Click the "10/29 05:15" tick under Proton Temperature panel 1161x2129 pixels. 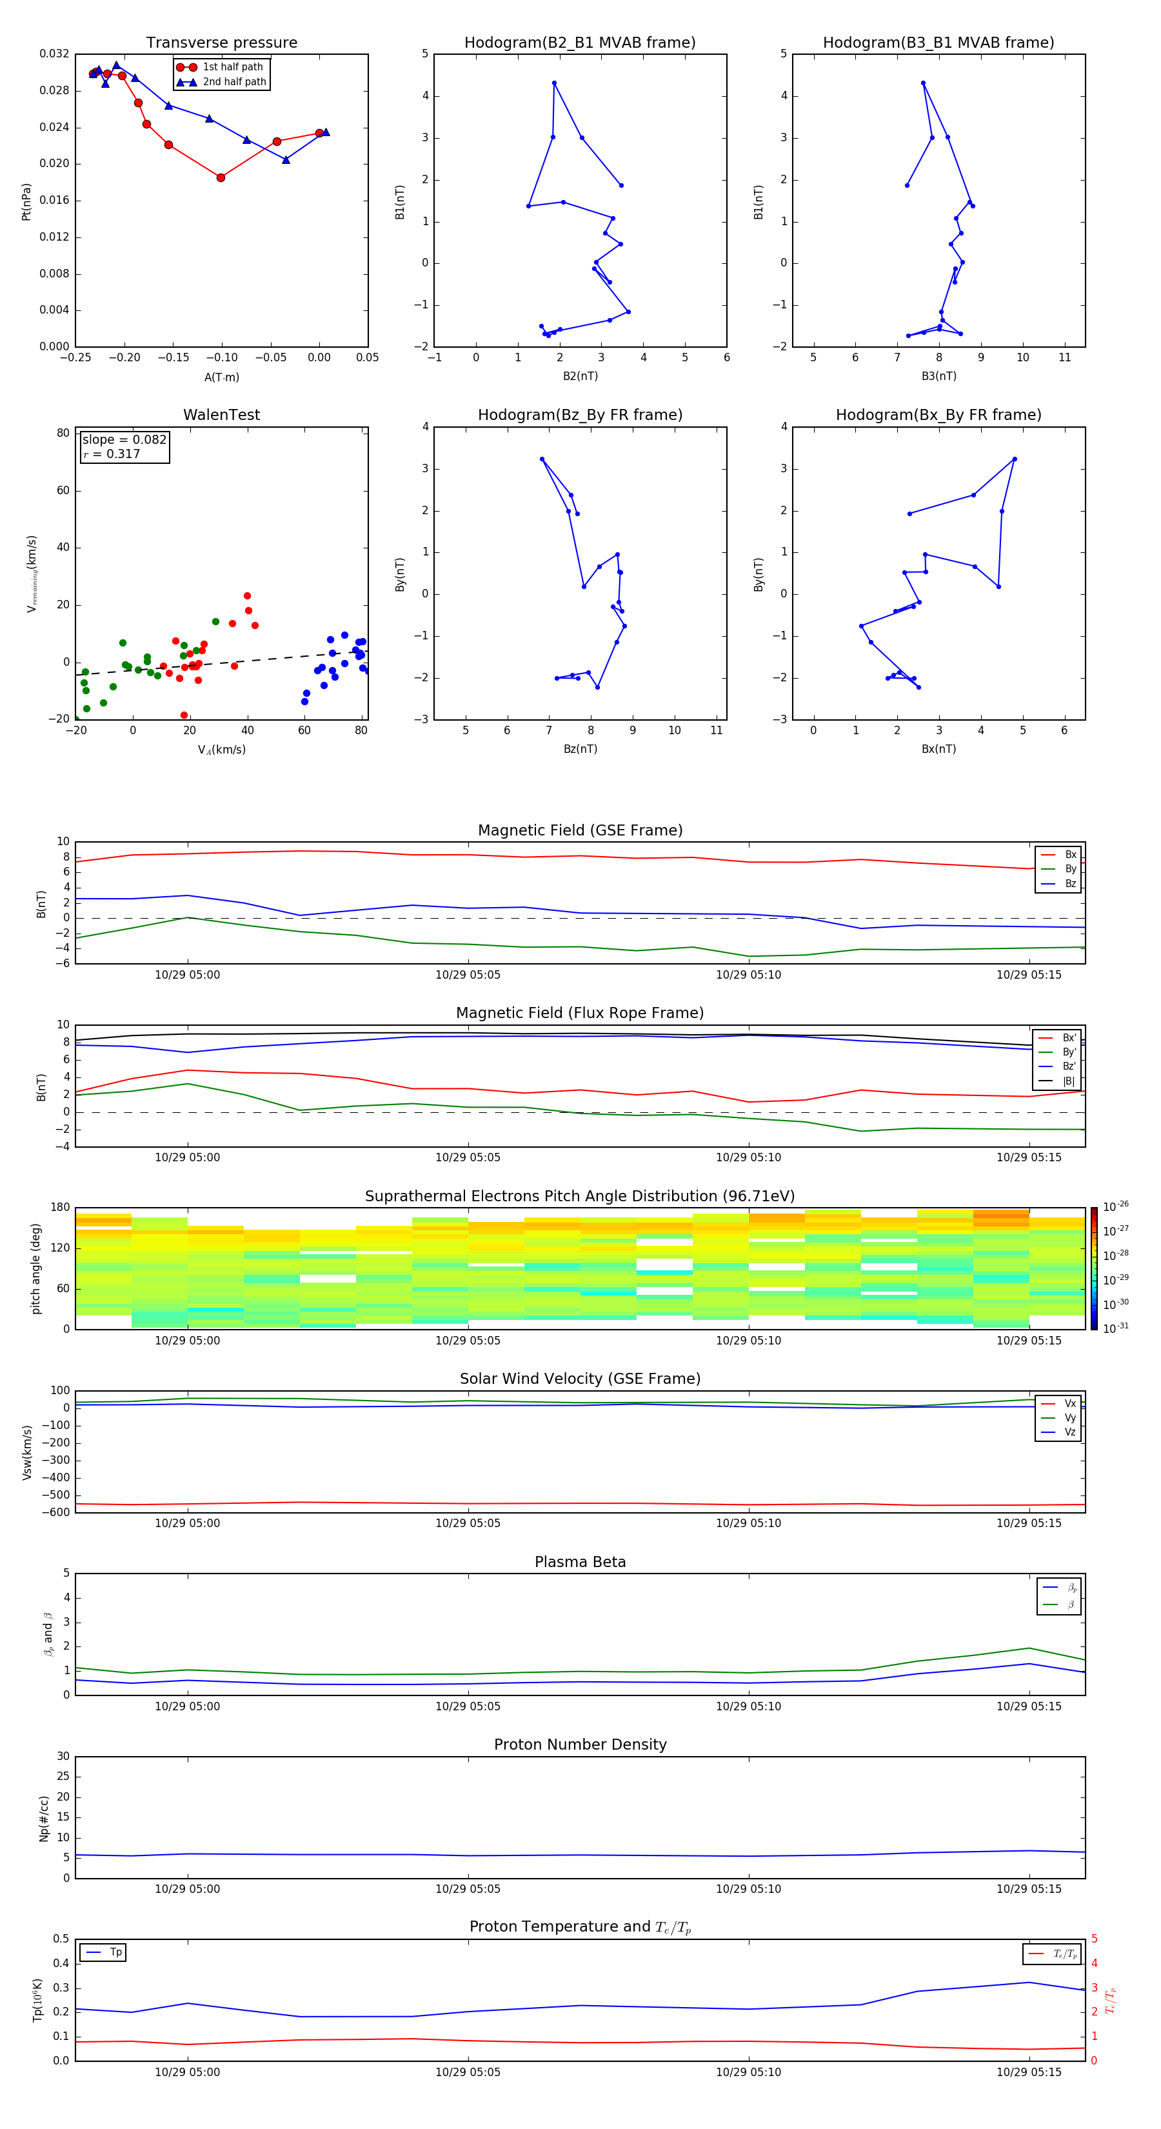click(x=1029, y=2072)
